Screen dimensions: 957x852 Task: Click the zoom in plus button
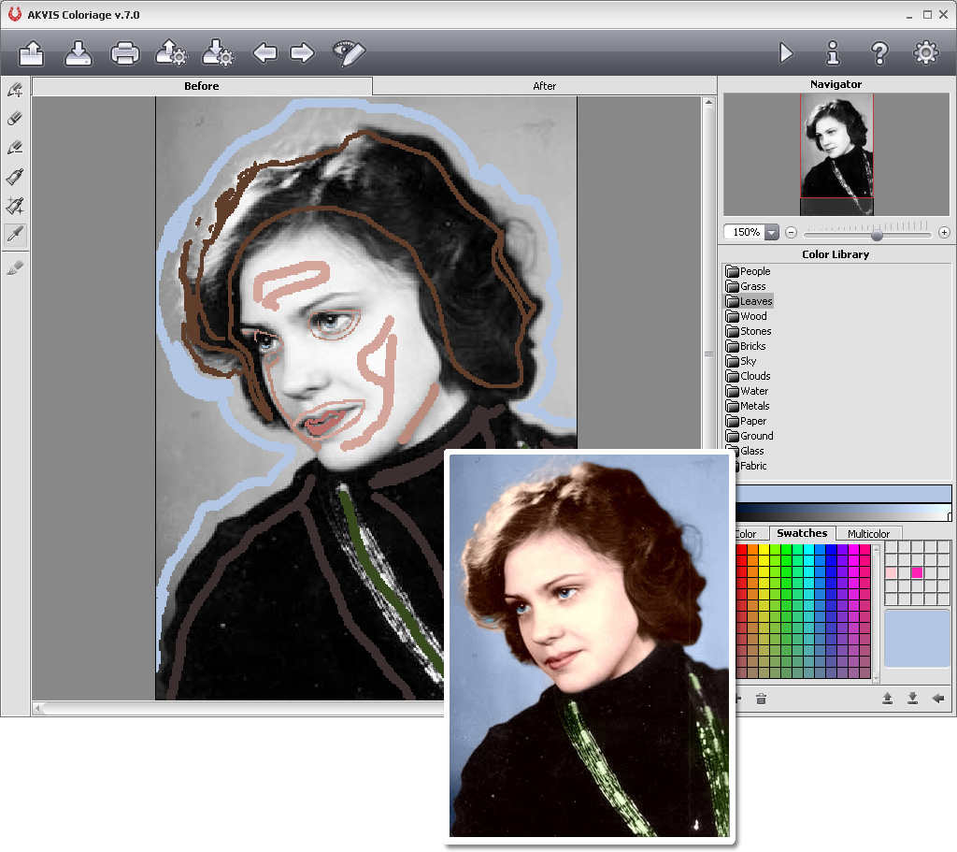point(944,232)
